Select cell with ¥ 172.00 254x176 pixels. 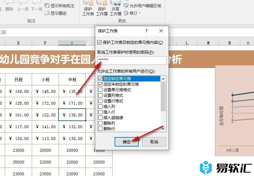(45, 103)
